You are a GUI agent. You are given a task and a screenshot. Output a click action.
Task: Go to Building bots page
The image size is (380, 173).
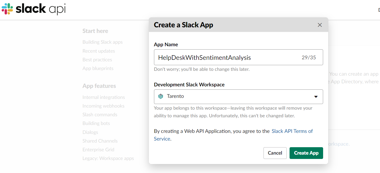(96, 123)
